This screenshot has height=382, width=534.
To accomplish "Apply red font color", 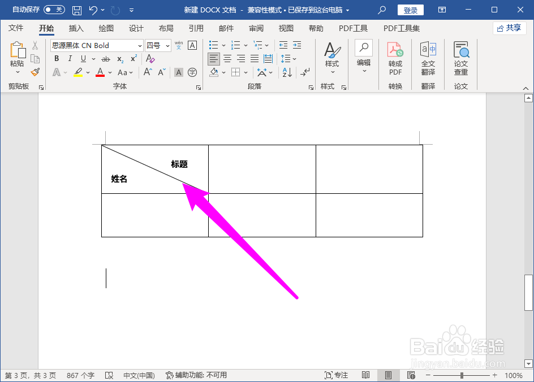I will click(100, 72).
